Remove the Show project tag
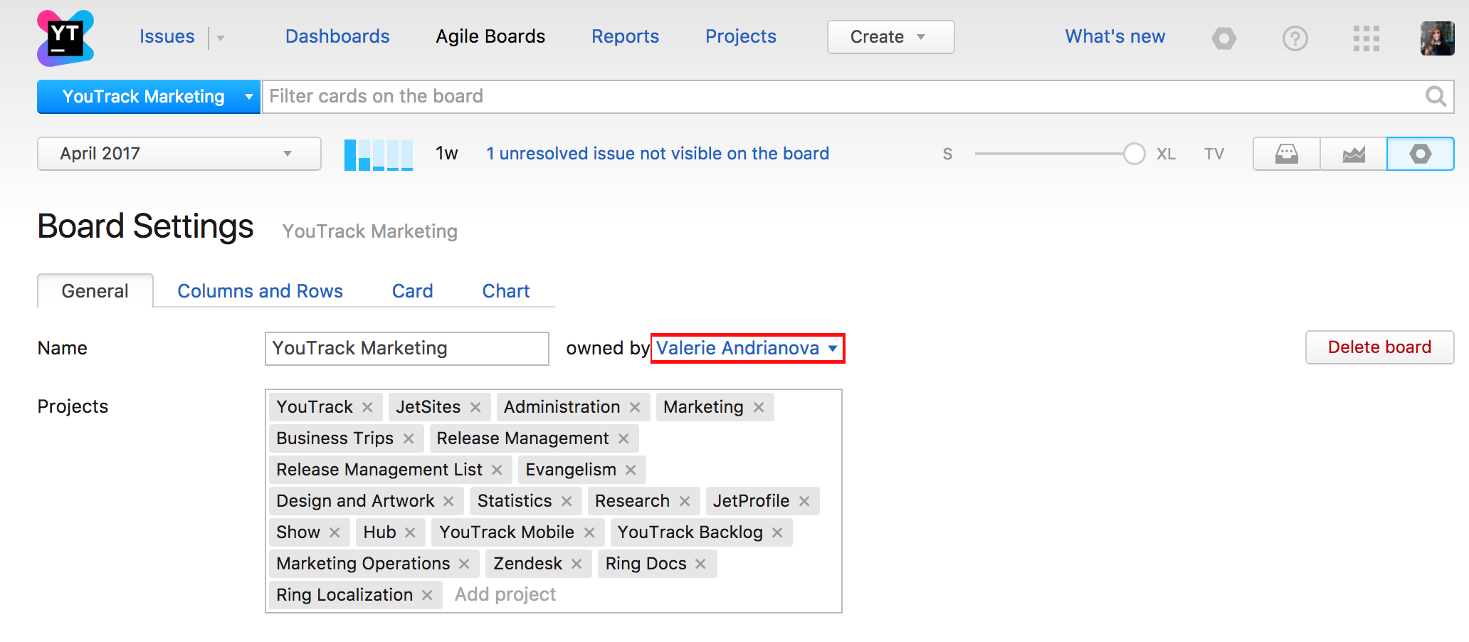 [x=335, y=532]
